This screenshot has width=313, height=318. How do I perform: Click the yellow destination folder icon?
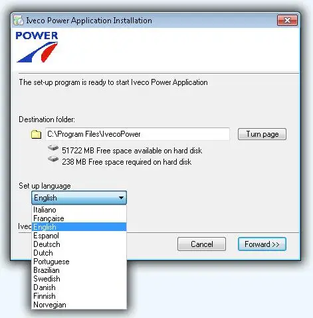(x=36, y=134)
